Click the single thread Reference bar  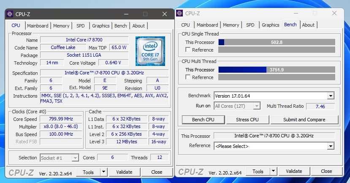[277, 49]
